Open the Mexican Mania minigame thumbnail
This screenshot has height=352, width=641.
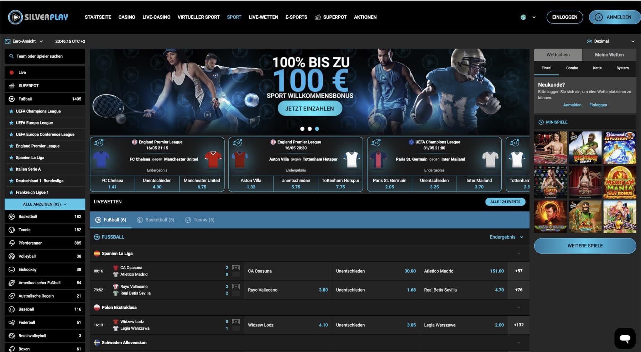[x=620, y=182]
